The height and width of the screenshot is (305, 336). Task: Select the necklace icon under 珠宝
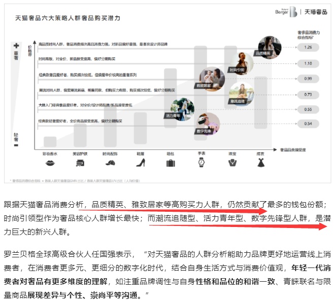(232, 163)
